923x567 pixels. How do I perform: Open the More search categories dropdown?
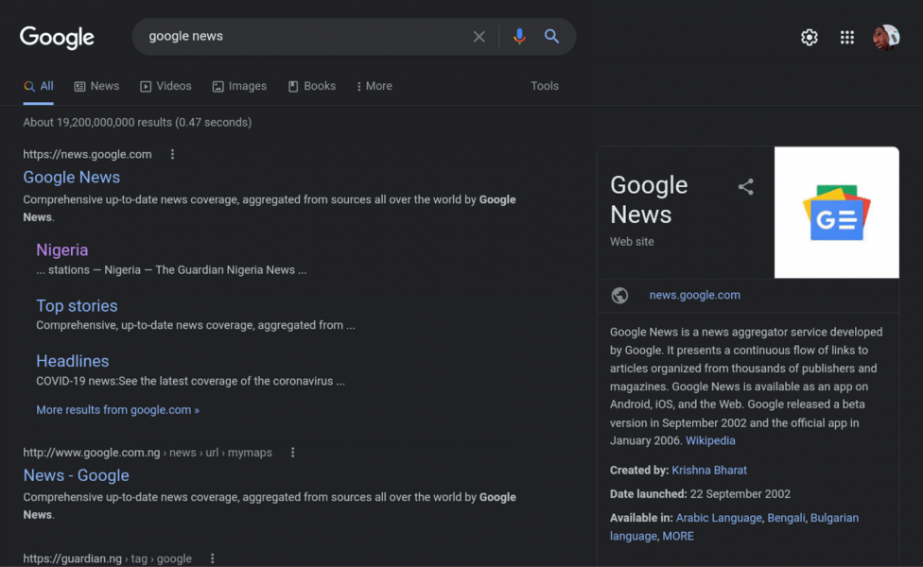[374, 86]
